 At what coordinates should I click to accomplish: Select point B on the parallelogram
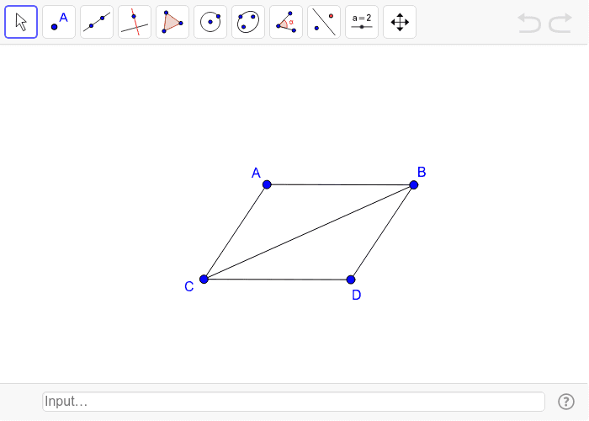[x=414, y=185]
